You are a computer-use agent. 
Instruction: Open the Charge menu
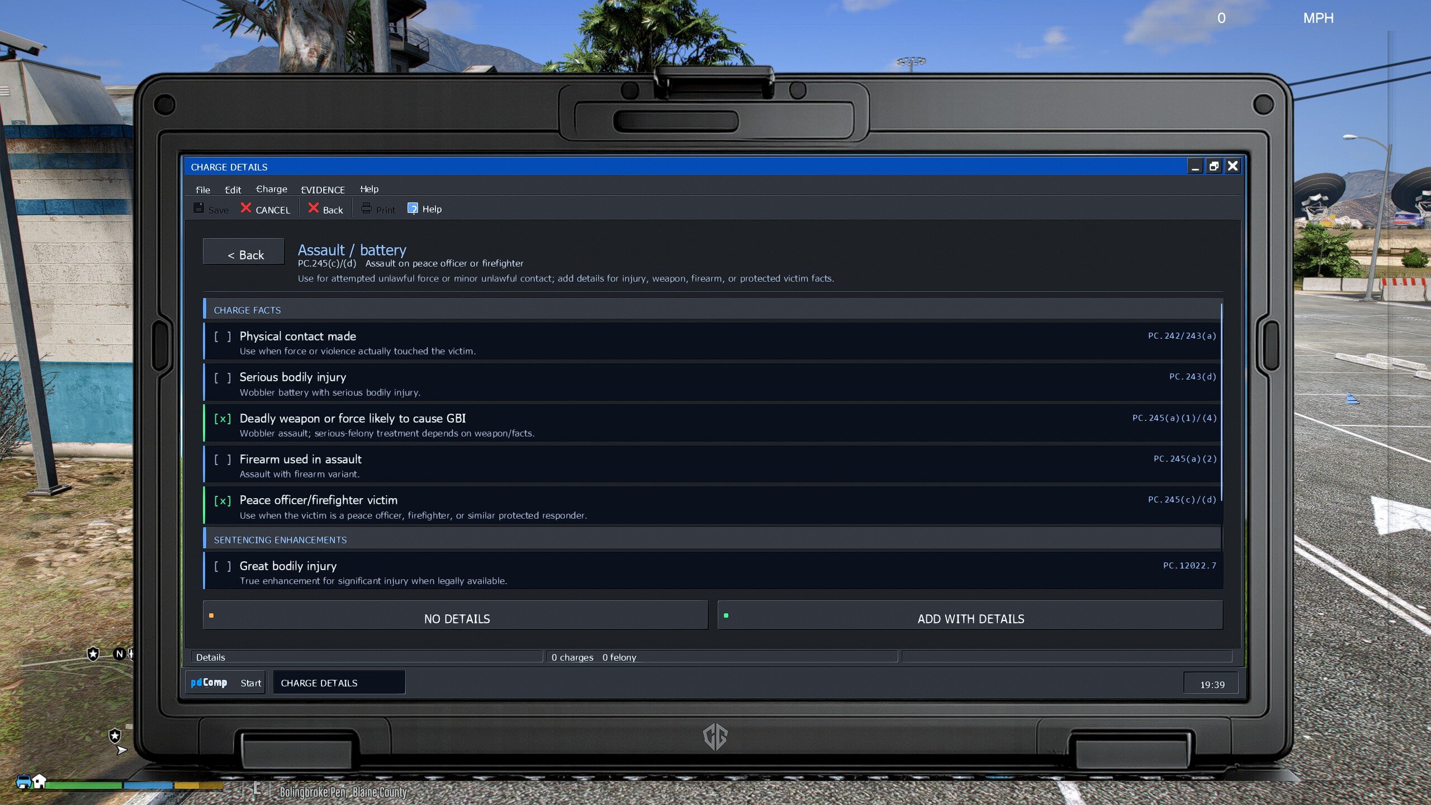272,190
